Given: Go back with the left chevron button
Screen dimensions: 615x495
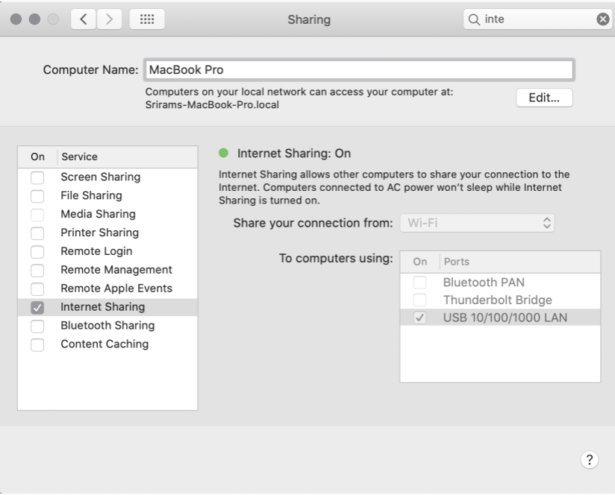Looking at the screenshot, I should 84,19.
